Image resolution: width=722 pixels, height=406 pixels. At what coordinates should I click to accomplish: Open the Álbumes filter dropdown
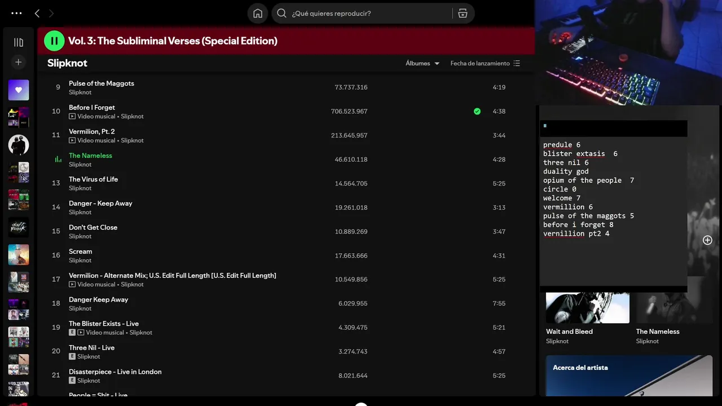tap(422, 63)
